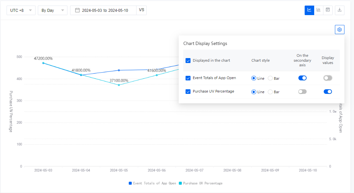Uncheck Purchase UV Percentage from the chart
354x193 pixels.
pyautogui.click(x=188, y=91)
